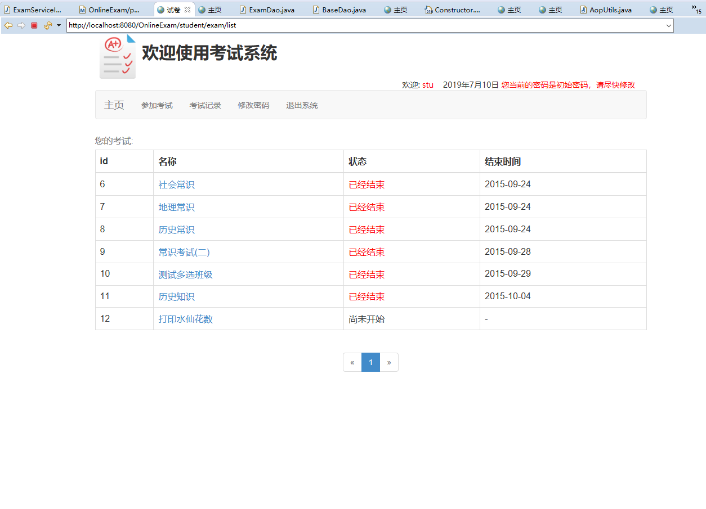This screenshot has width=706, height=509.
Task: Open the 参加考试 navigation menu
Action: click(157, 105)
